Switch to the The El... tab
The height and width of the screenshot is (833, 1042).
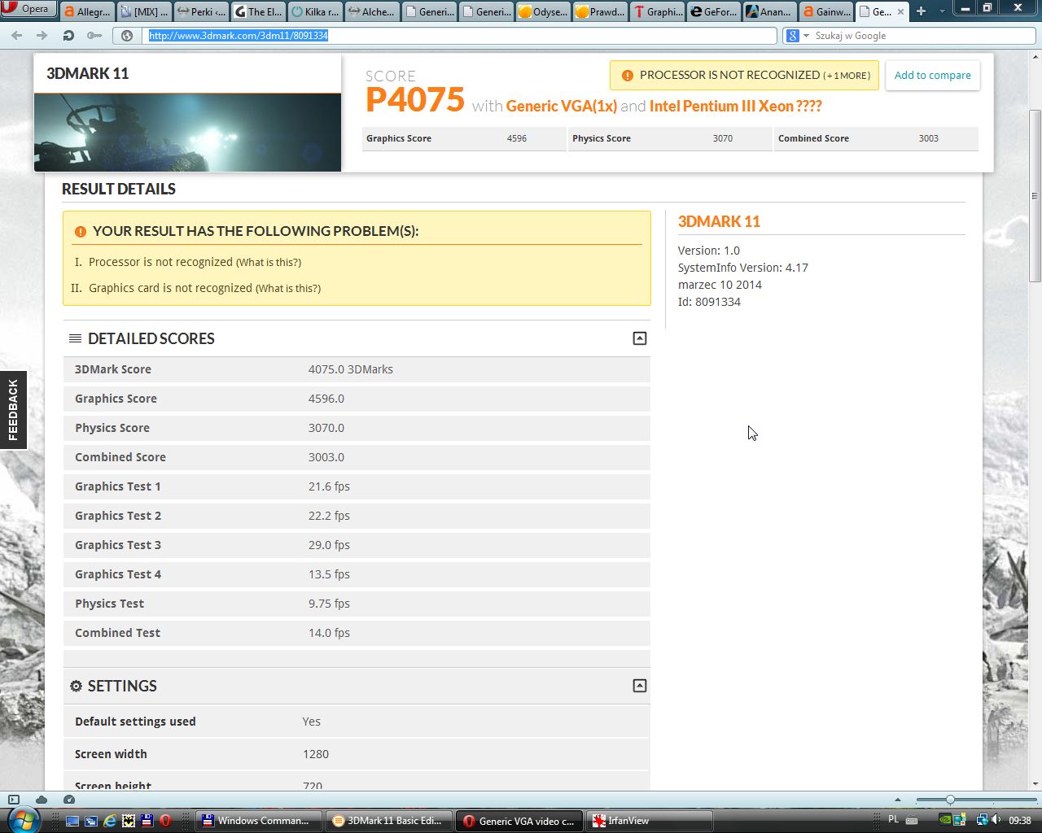(258, 11)
